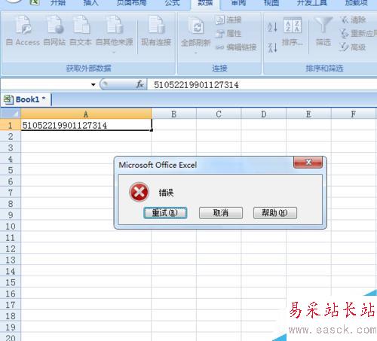The width and height of the screenshot is (377, 341).
Task: Open the Developer (开发工具) ribbon tab
Action: point(312,3)
